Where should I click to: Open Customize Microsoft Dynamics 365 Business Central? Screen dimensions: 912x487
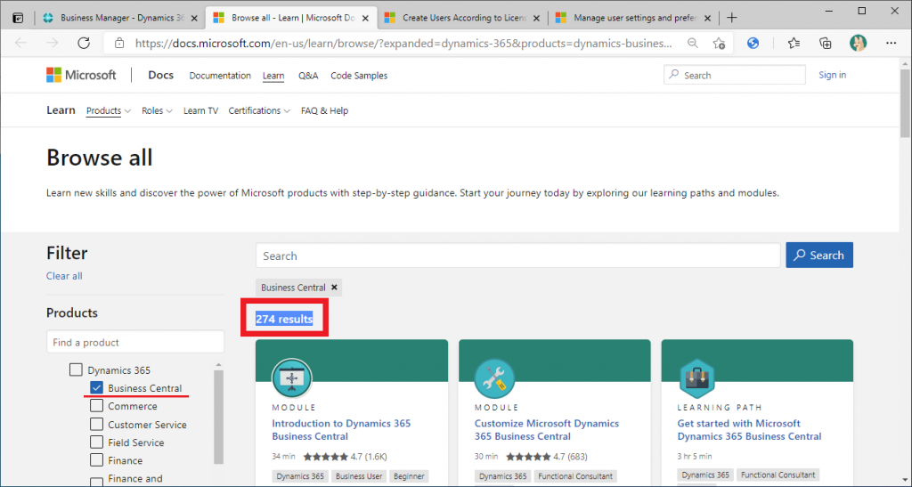pos(546,430)
